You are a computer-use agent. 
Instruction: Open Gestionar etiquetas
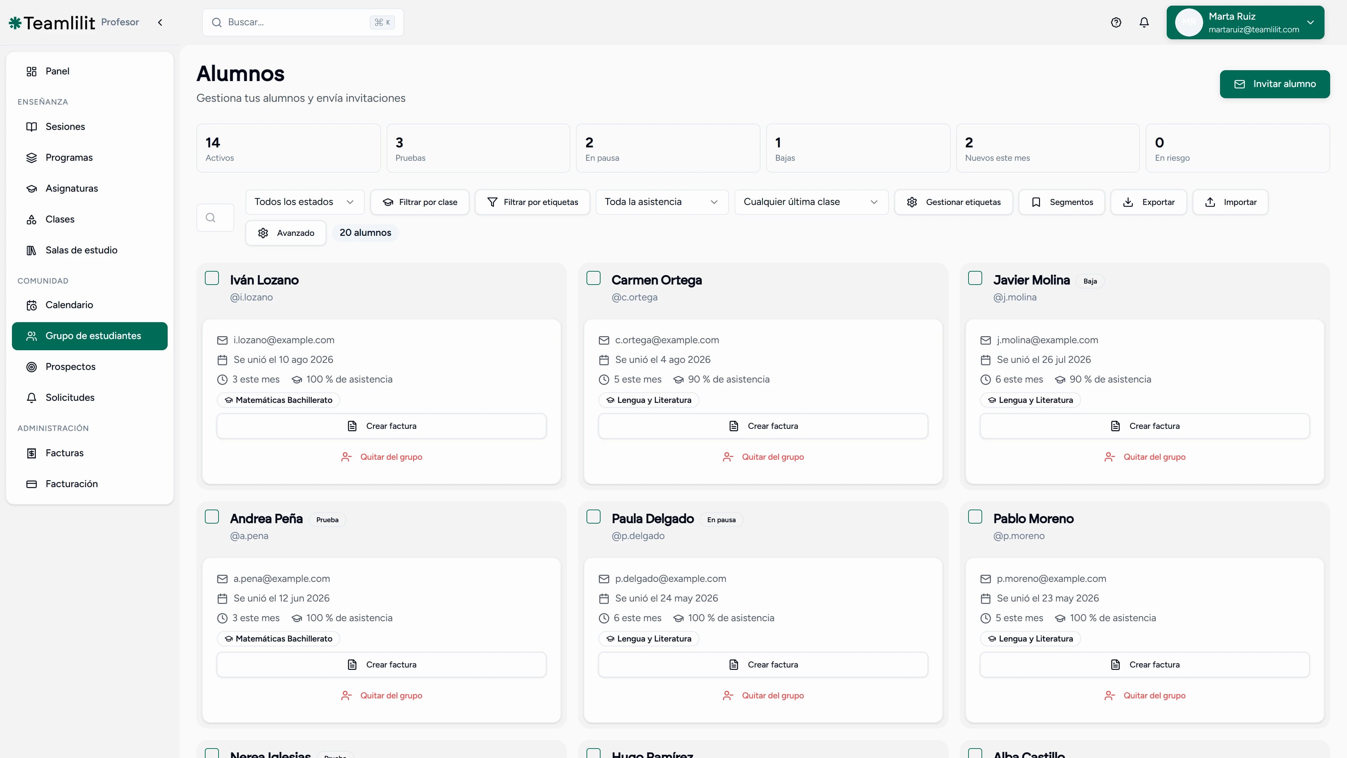tap(954, 202)
